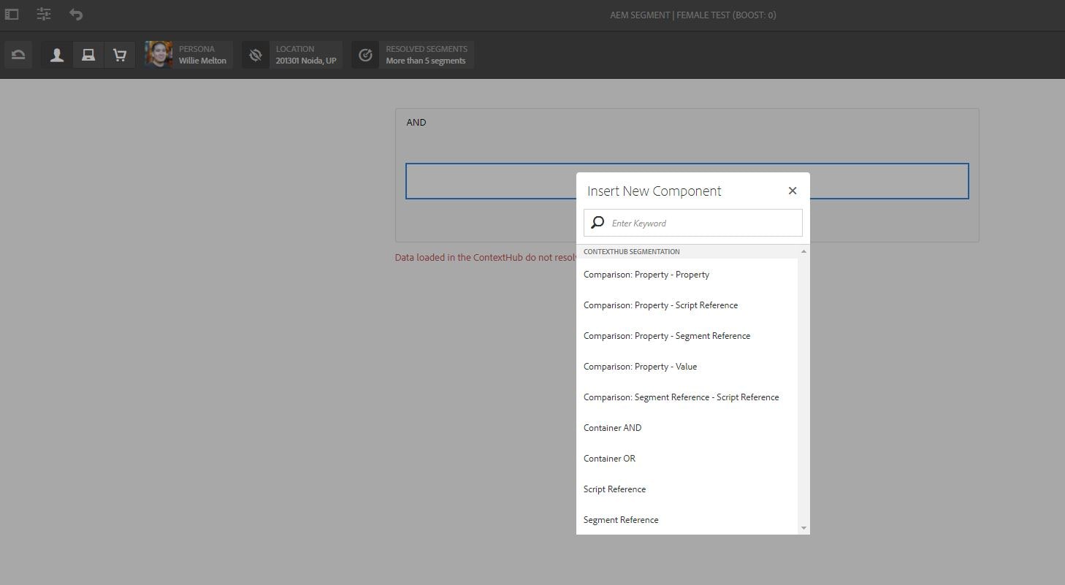The image size is (1065, 585).
Task: Toggle the side panel icon
Action: [11, 14]
